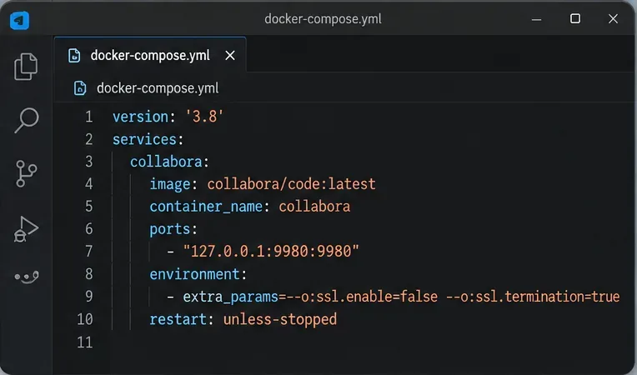
Task: Click the file icon in docker-compose.yml tab
Action: pyautogui.click(x=74, y=55)
